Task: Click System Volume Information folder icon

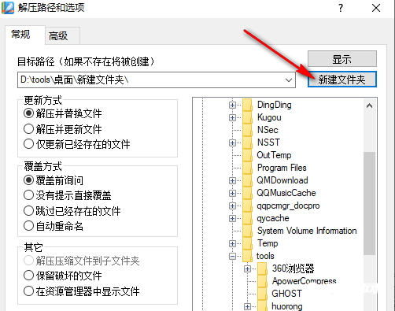Action: [x=247, y=231]
